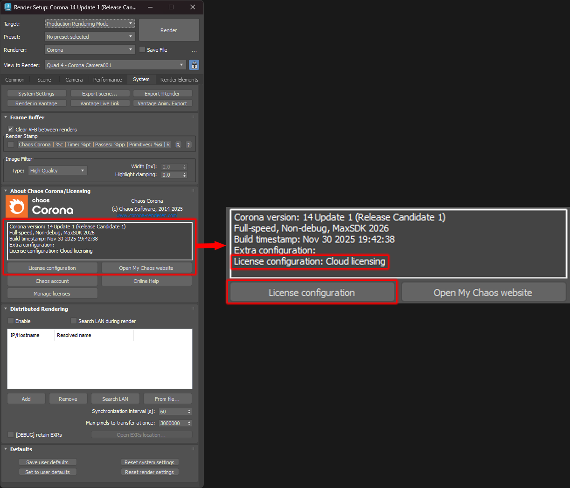Check the Search LAN during render option
The height and width of the screenshot is (488, 570).
click(x=74, y=321)
